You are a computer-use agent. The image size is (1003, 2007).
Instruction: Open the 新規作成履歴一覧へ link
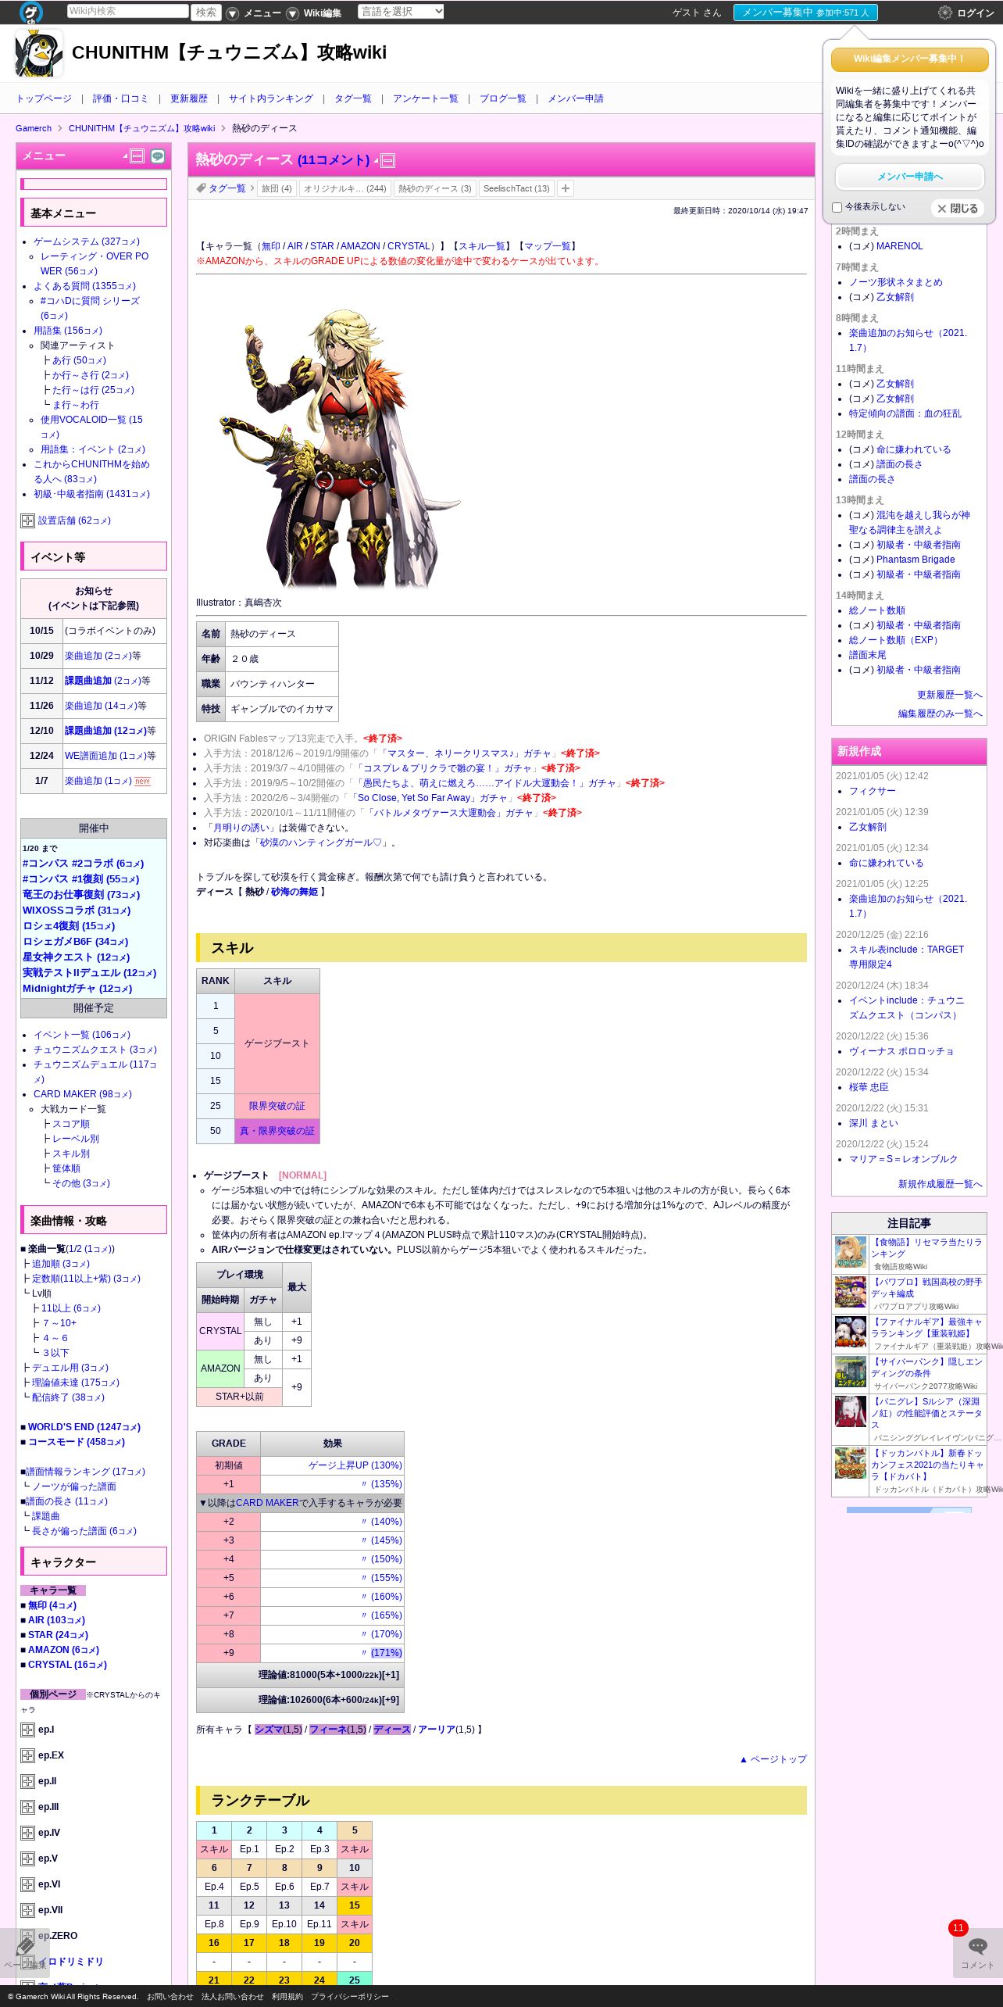click(x=941, y=1184)
